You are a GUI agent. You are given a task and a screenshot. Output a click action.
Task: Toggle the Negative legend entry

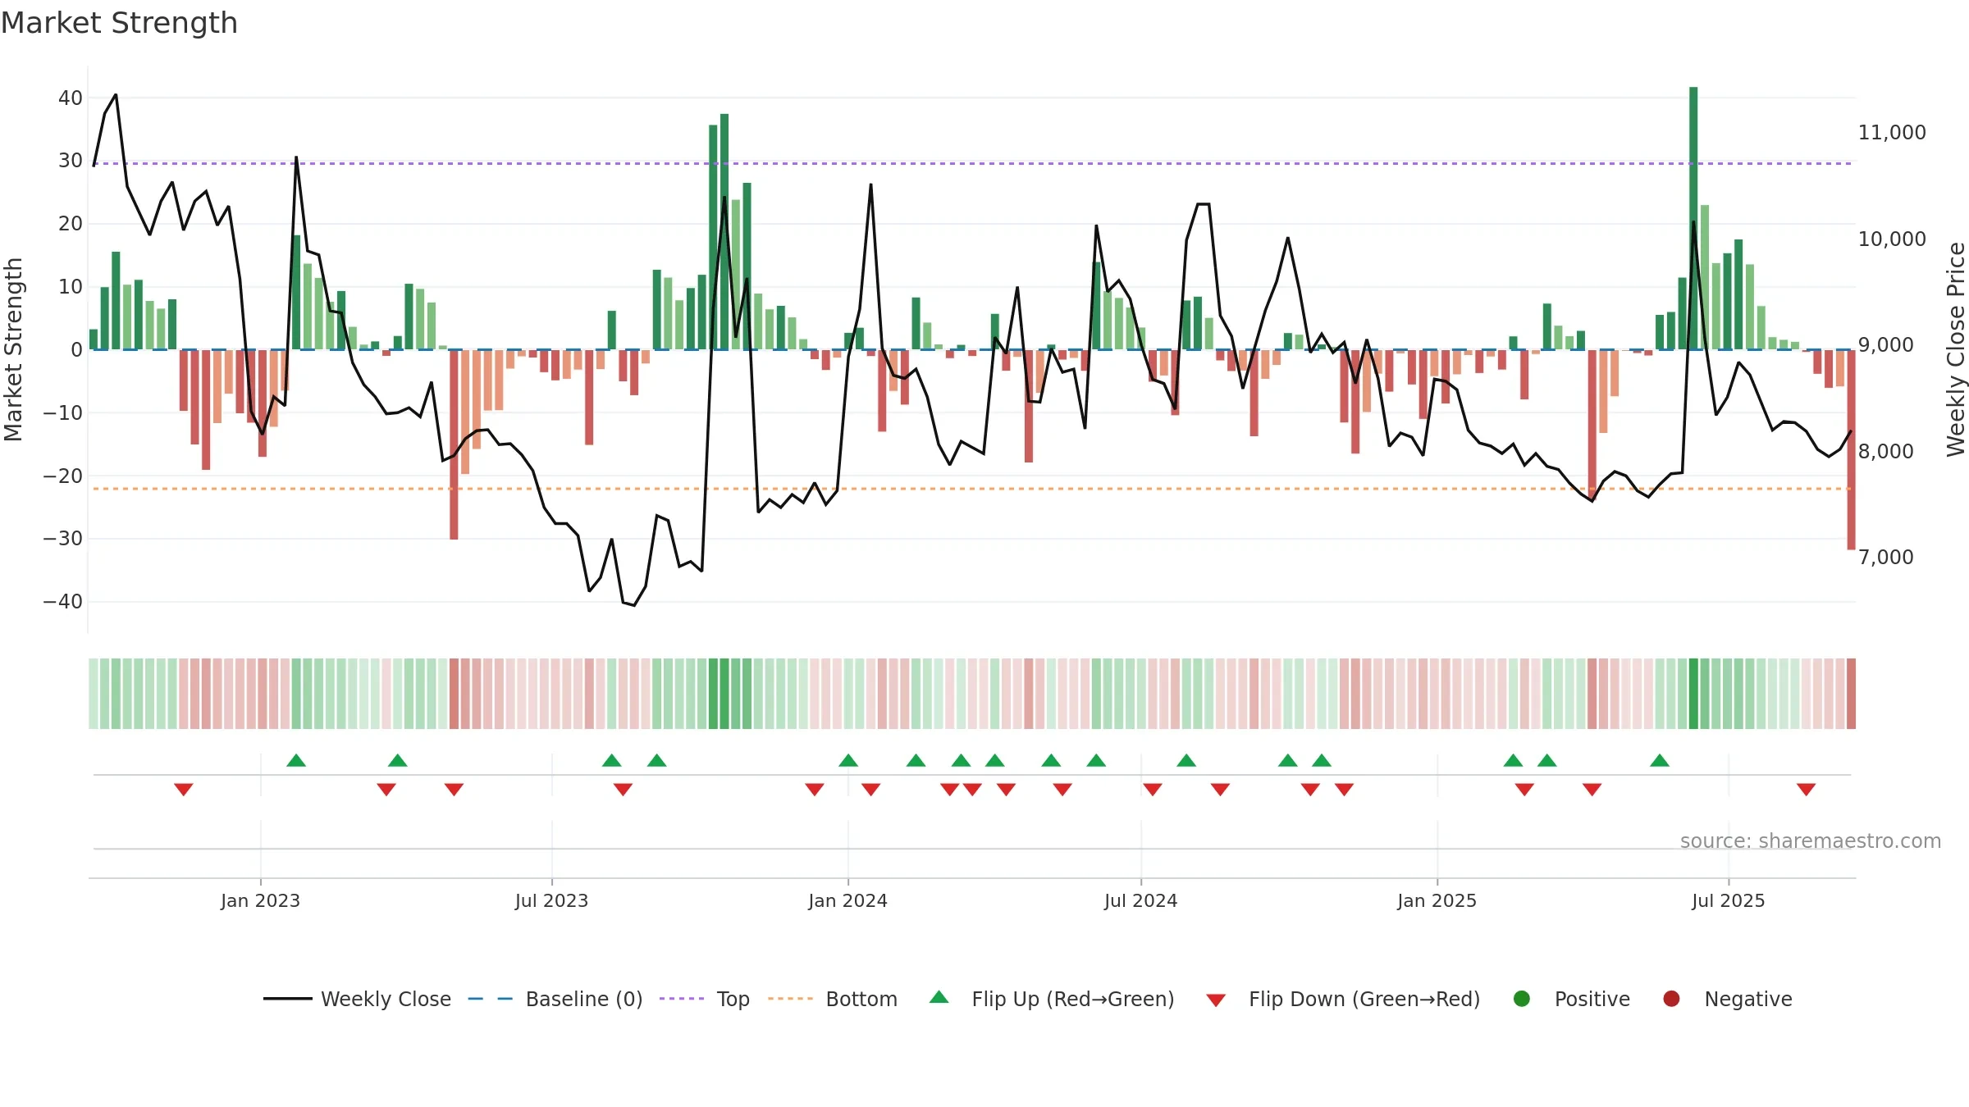[x=1727, y=999]
